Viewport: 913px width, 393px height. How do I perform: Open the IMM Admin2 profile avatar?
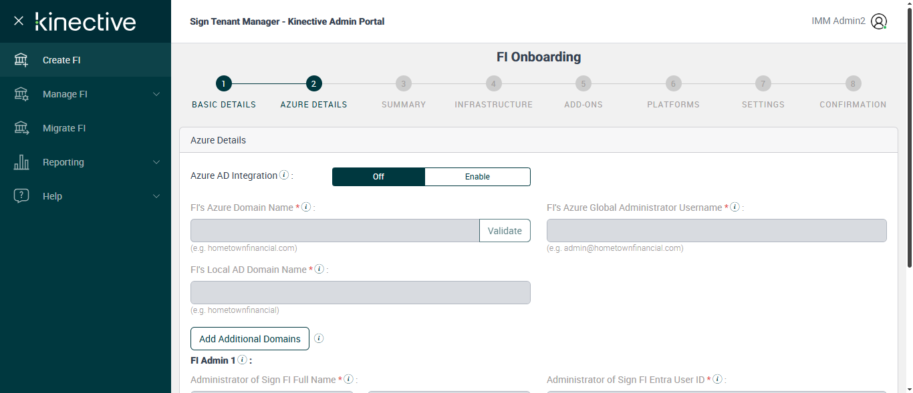[x=879, y=21]
